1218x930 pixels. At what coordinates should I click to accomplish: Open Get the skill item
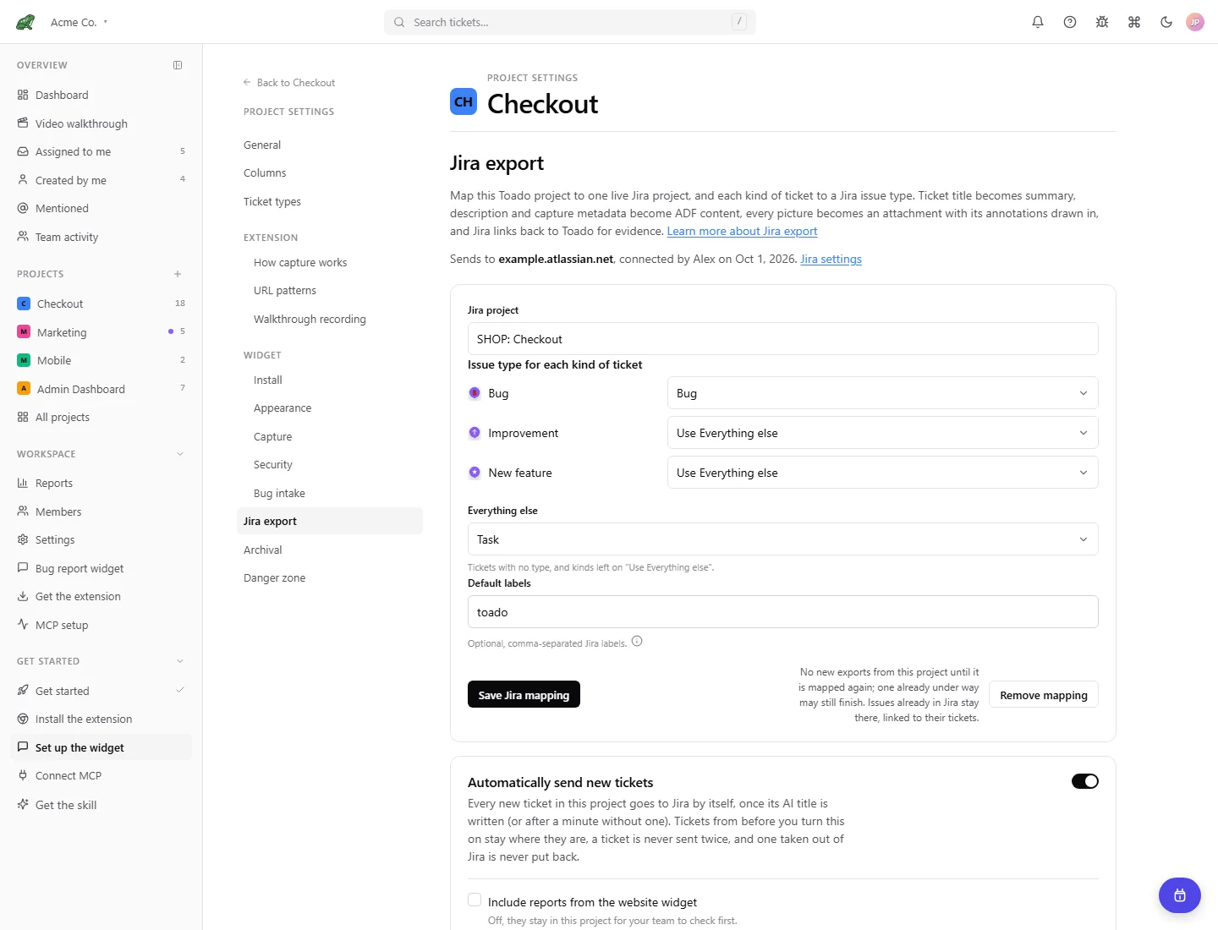[101, 805]
